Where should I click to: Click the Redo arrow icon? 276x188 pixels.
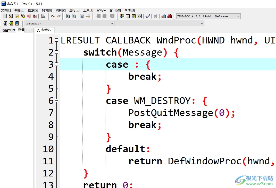click(x=58, y=16)
